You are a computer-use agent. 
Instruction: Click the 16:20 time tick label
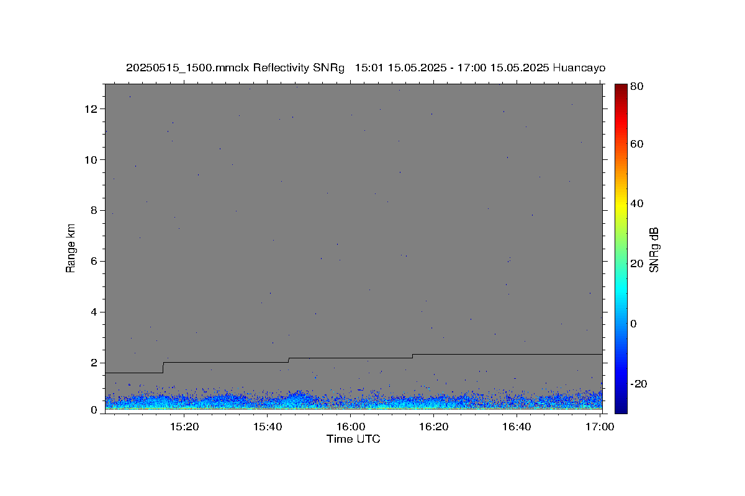click(433, 427)
